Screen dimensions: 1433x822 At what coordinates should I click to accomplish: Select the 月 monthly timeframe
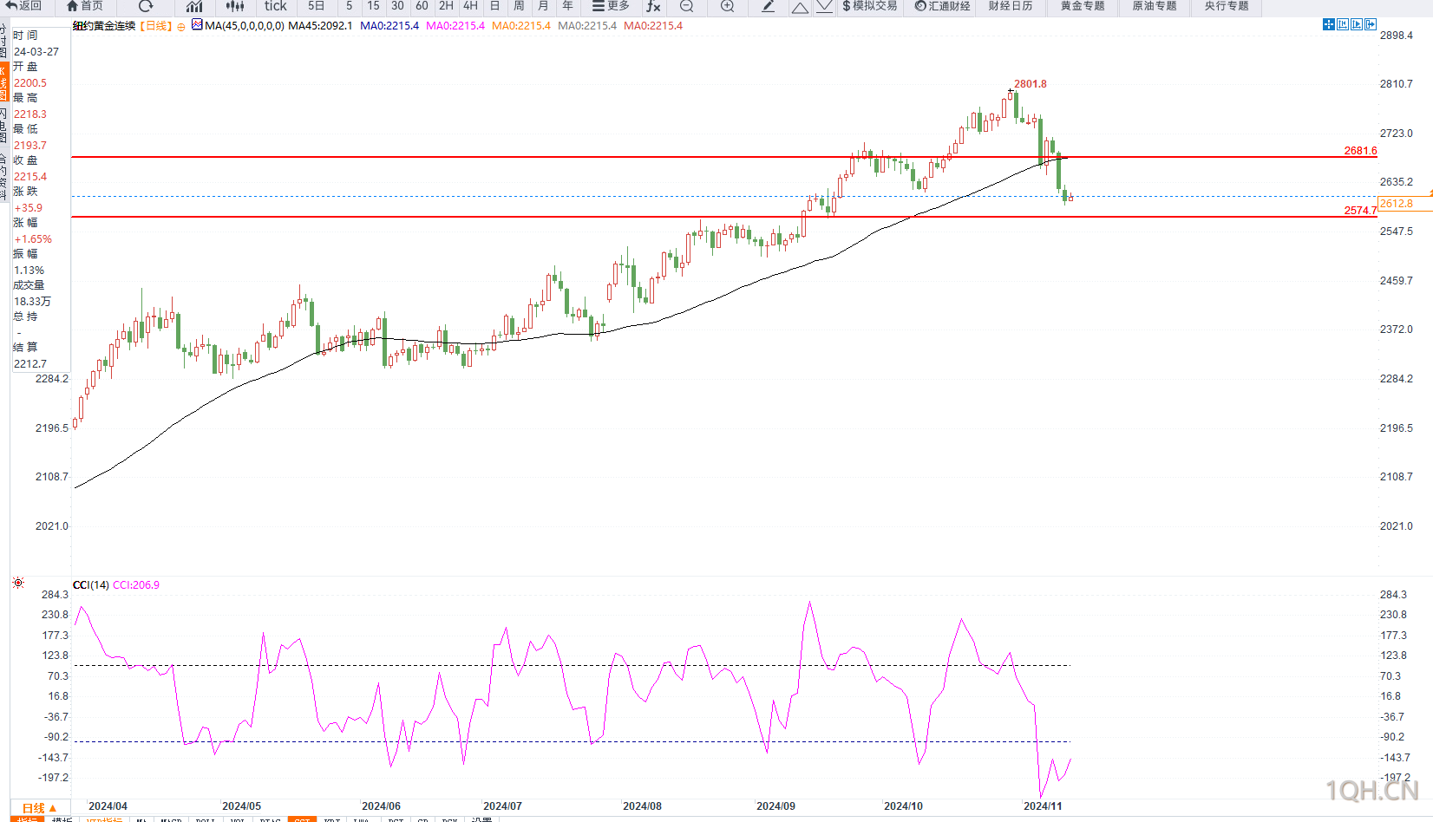[543, 6]
